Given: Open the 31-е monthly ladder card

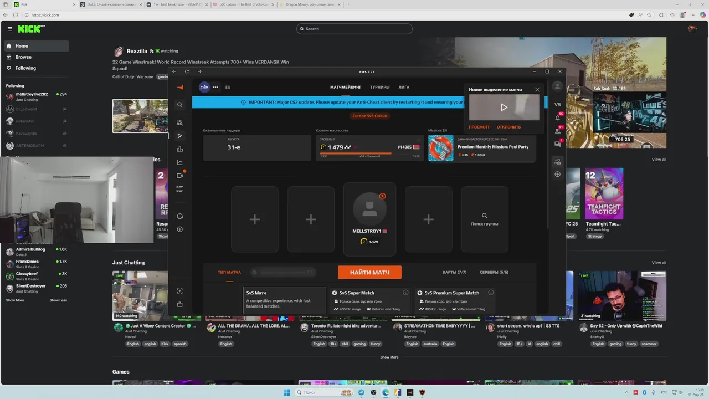Looking at the screenshot, I should point(257,148).
